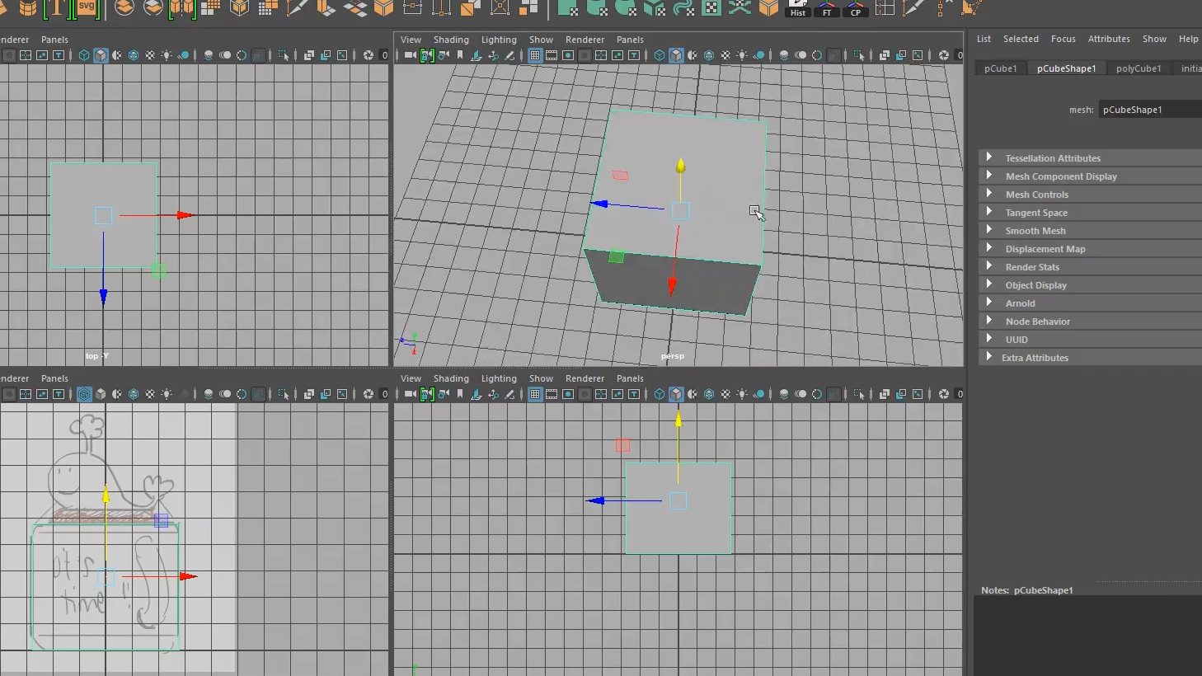
Task: Open the Attributes menu in Attribute Editor
Action: pyautogui.click(x=1108, y=39)
